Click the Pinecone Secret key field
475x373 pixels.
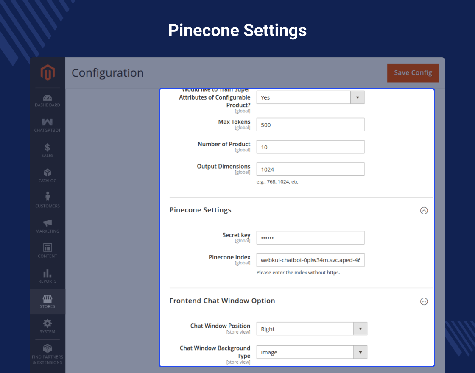coord(310,238)
